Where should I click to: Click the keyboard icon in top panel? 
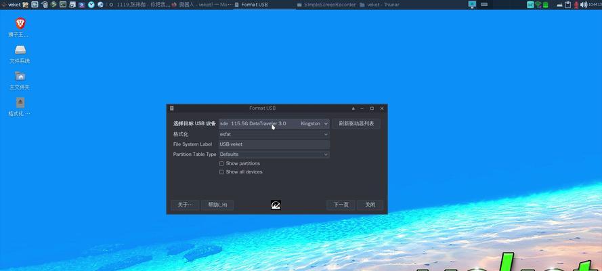484,5
